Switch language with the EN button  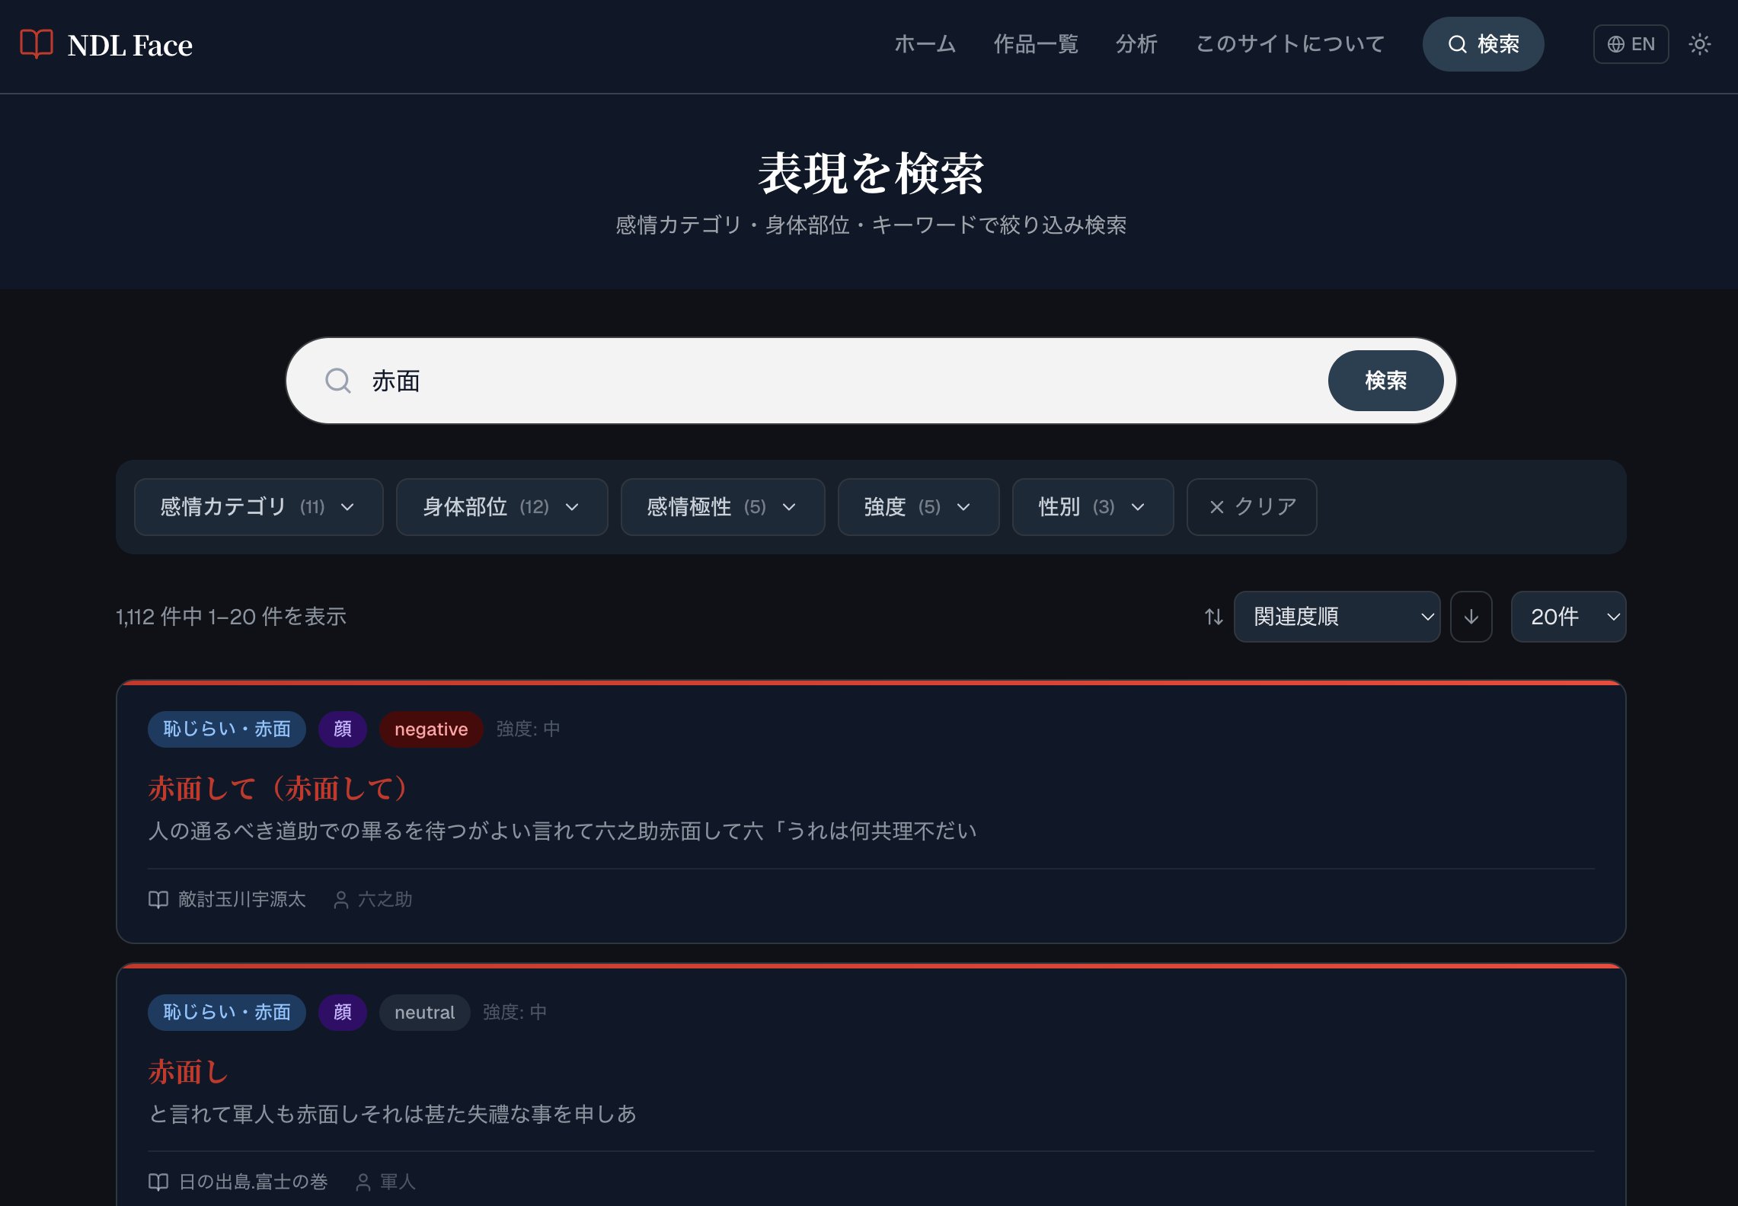click(1631, 44)
